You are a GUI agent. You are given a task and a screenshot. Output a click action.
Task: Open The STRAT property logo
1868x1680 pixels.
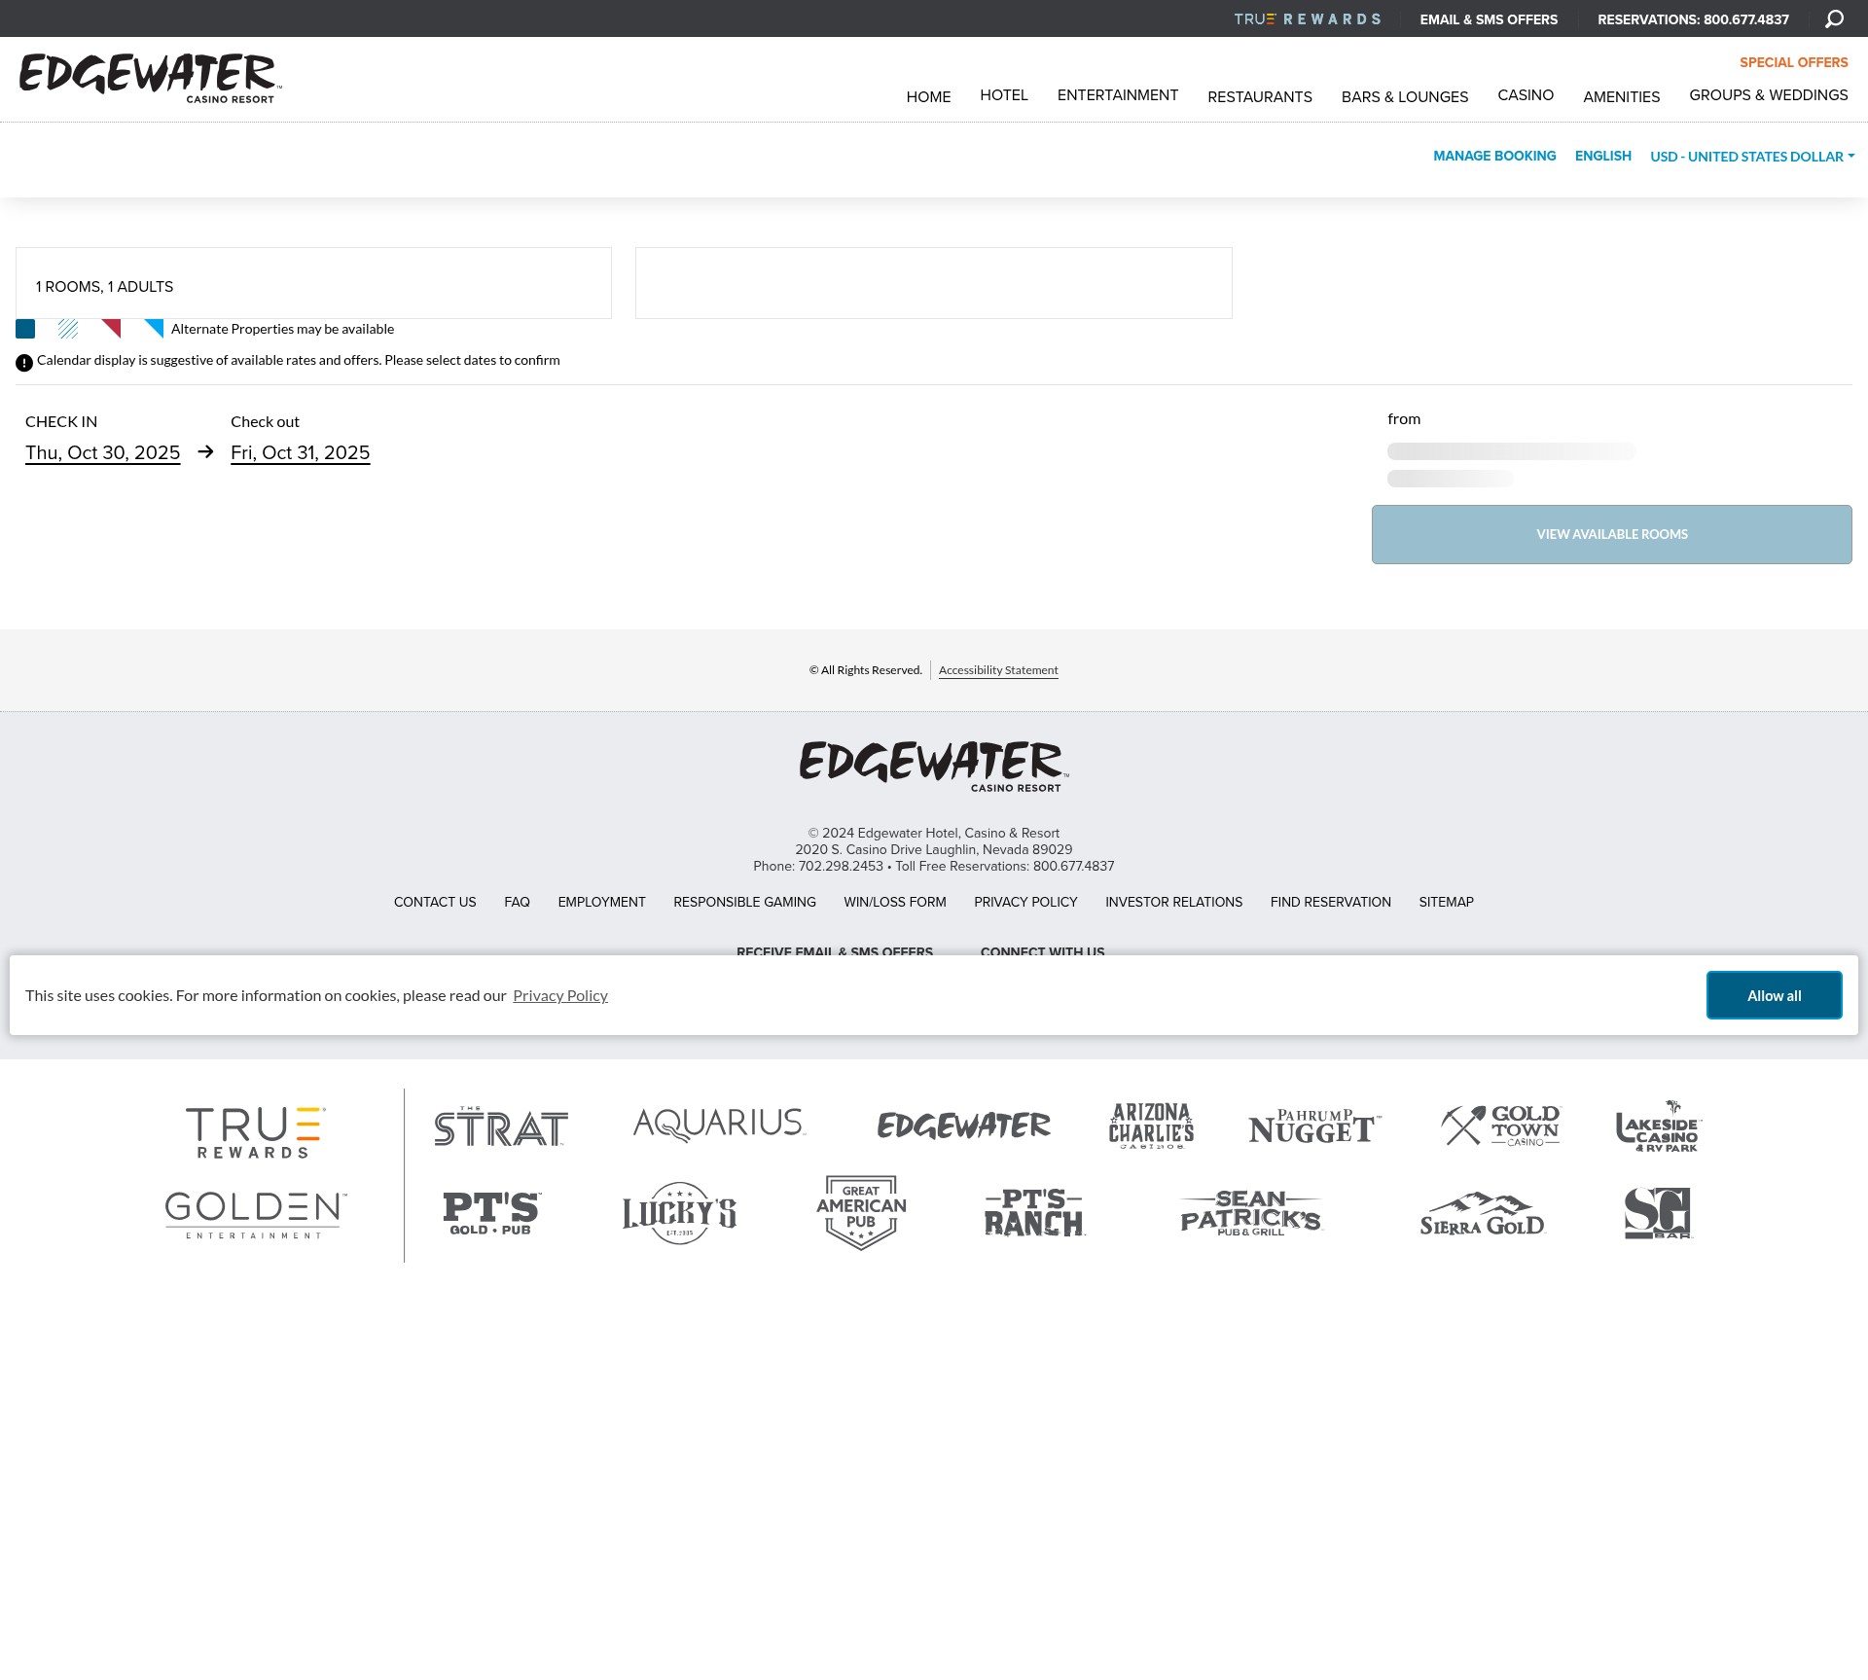501,1126
